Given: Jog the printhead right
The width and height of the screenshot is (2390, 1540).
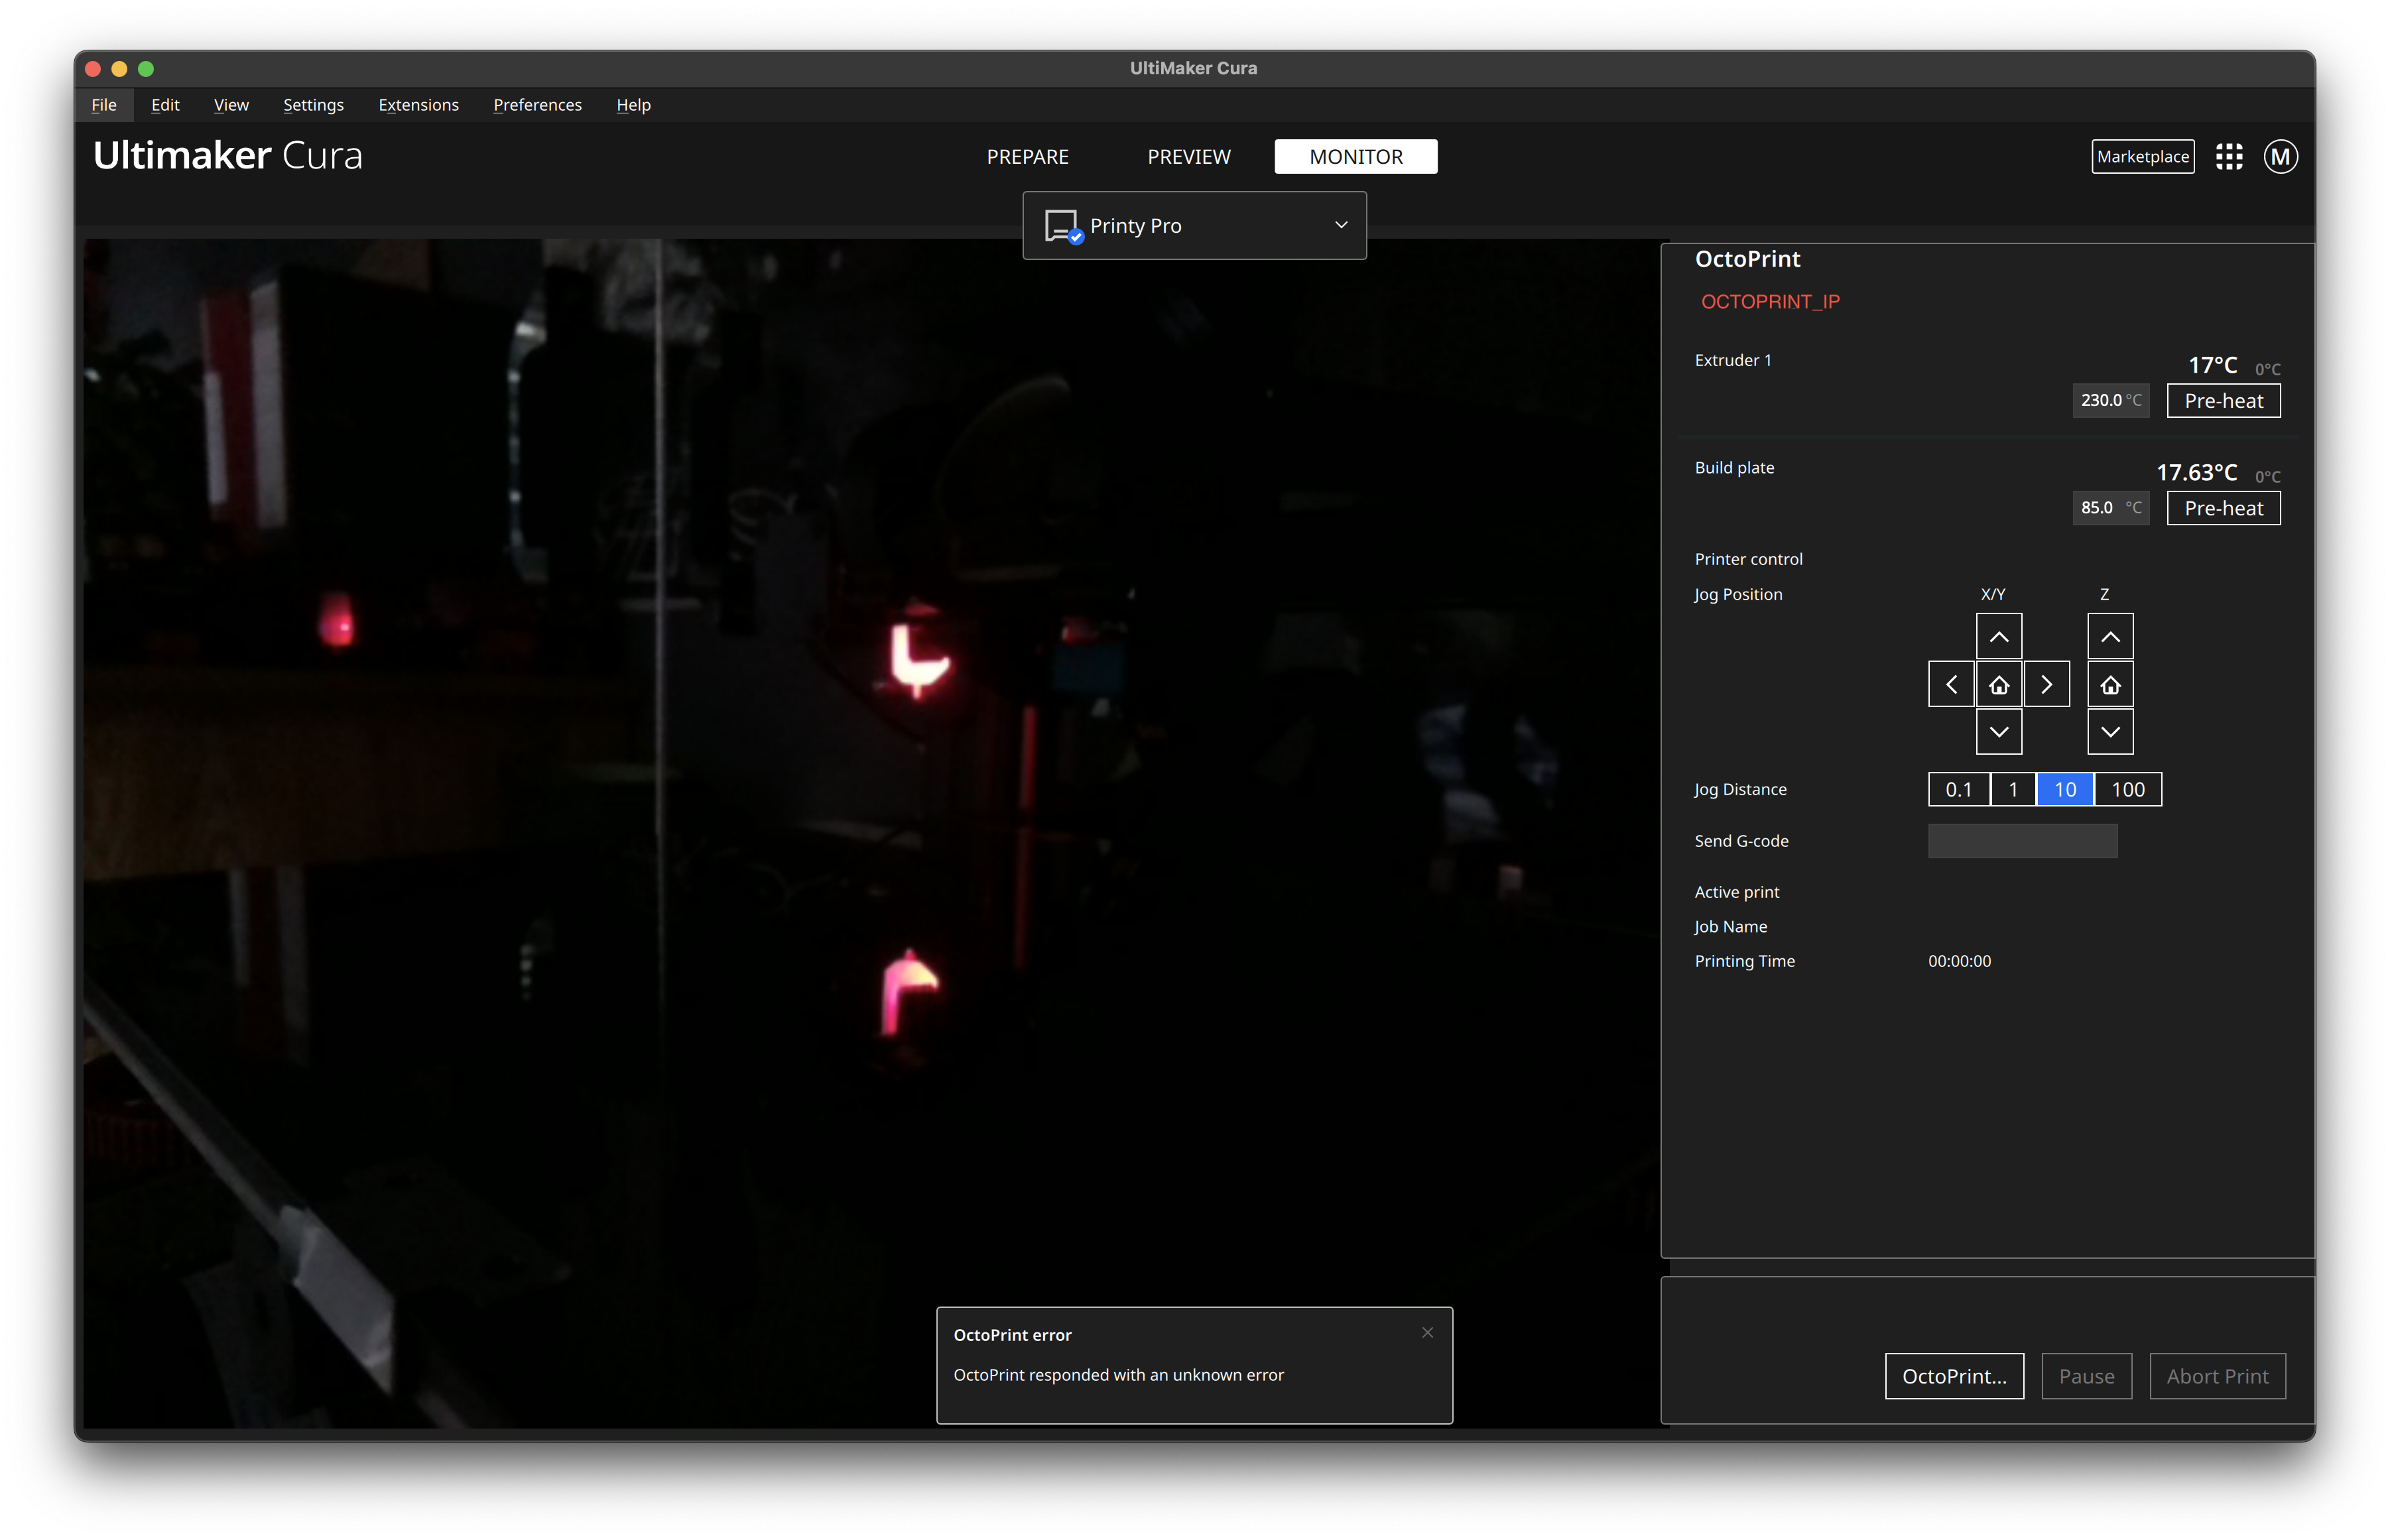Looking at the screenshot, I should point(2046,683).
